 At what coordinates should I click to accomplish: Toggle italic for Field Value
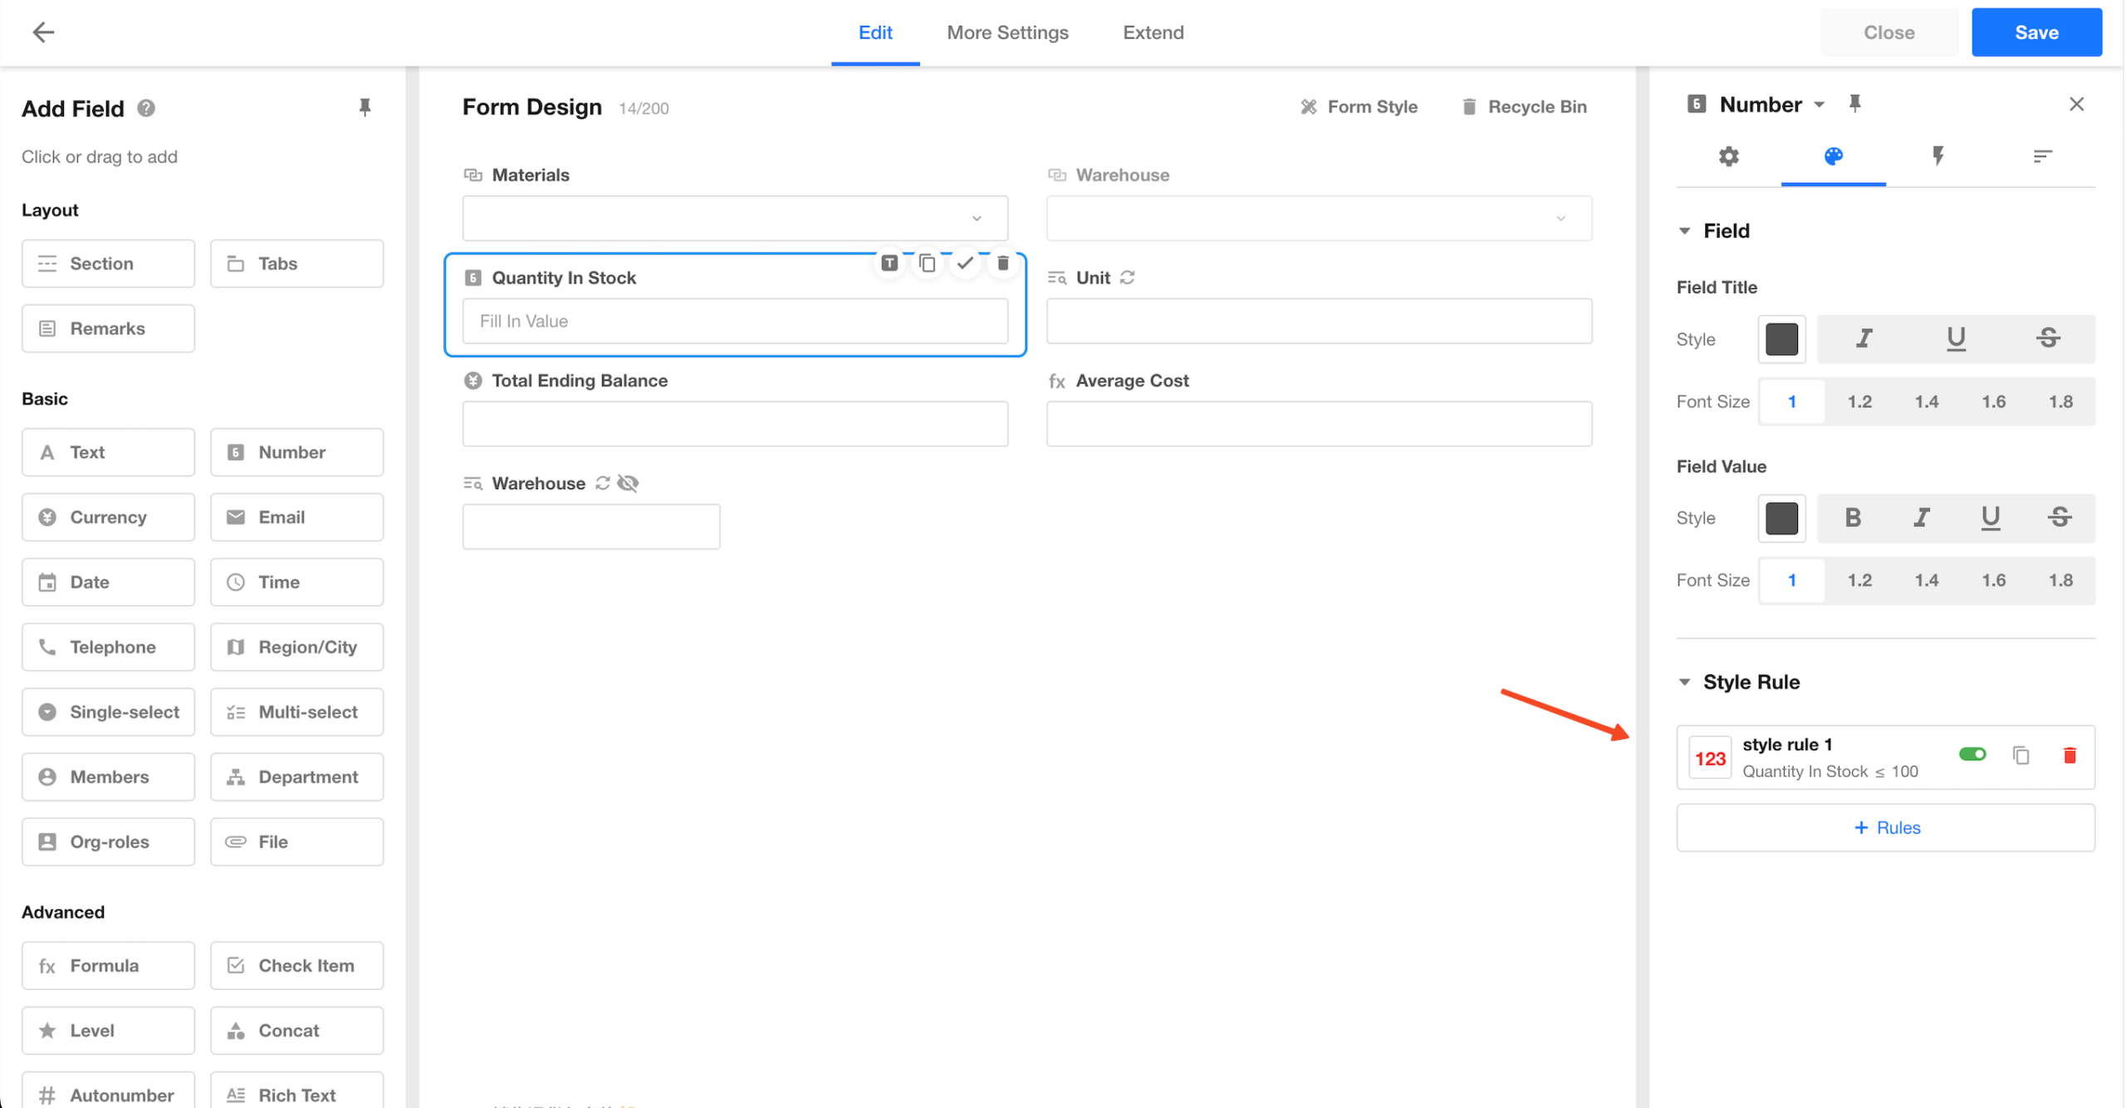pyautogui.click(x=1921, y=517)
